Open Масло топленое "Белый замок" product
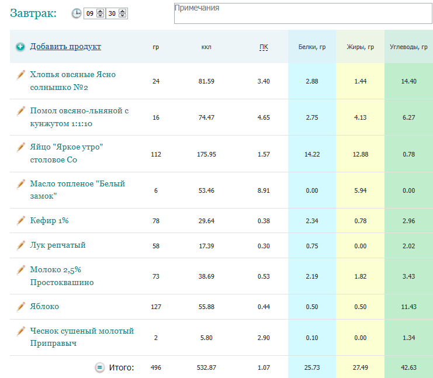The width and height of the screenshot is (433, 378). (78, 190)
